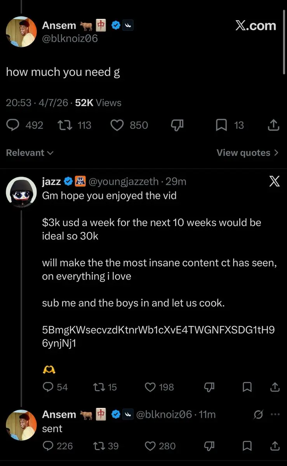Share jazz's reply via upload icon
Screen dimensions: 287x466
click(x=275, y=387)
